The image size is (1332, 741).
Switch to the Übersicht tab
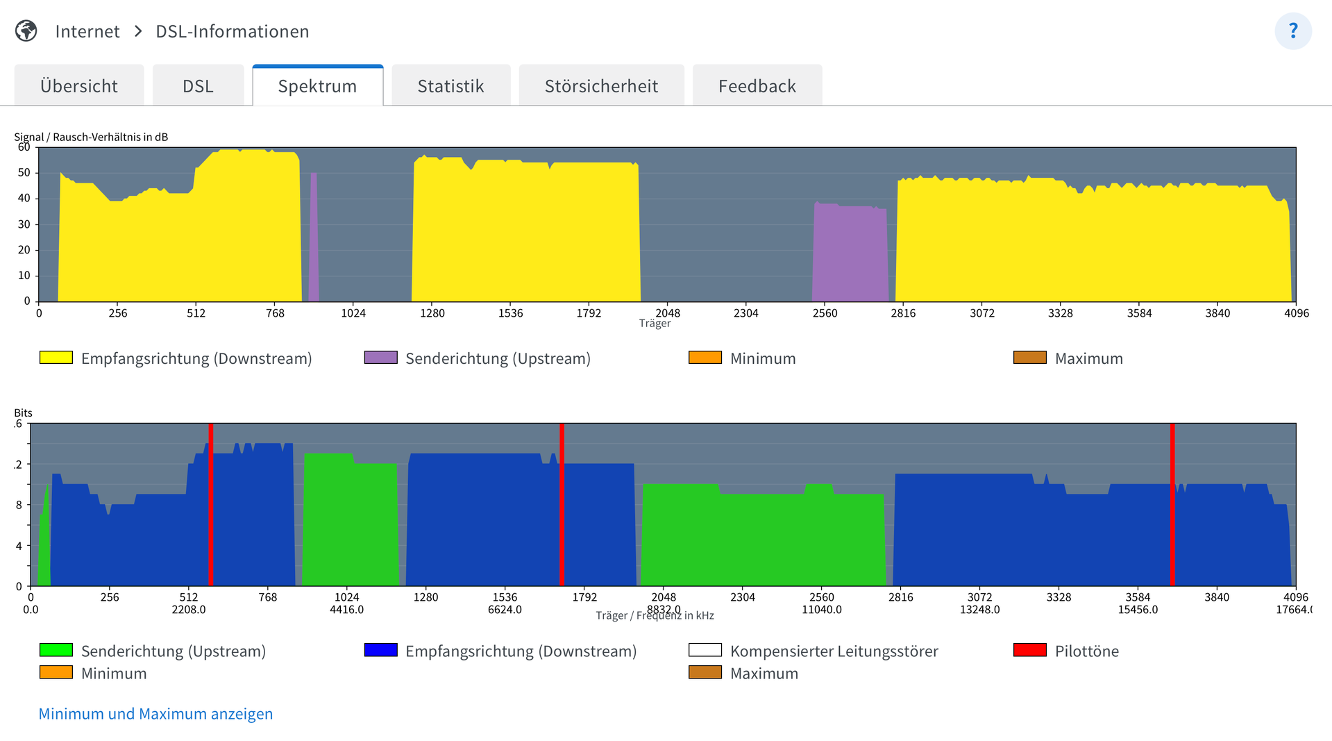pyautogui.click(x=79, y=86)
